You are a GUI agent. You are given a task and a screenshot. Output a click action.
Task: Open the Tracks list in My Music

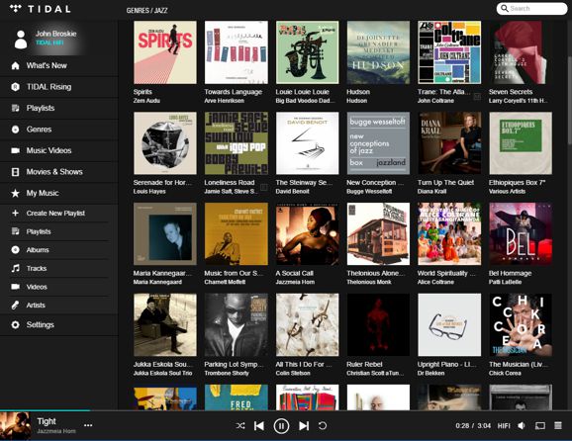(x=59, y=268)
